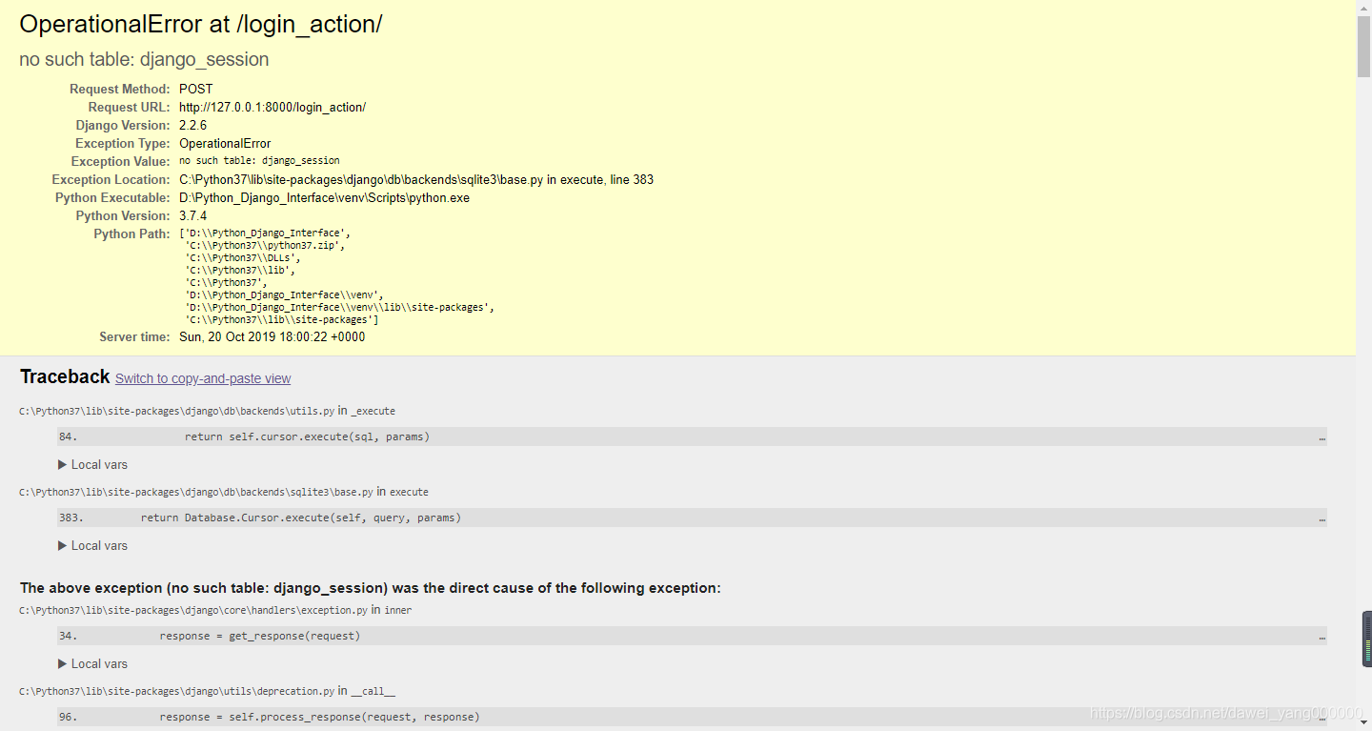Click the sqlite3\base.py file path in traceback

click(x=195, y=492)
